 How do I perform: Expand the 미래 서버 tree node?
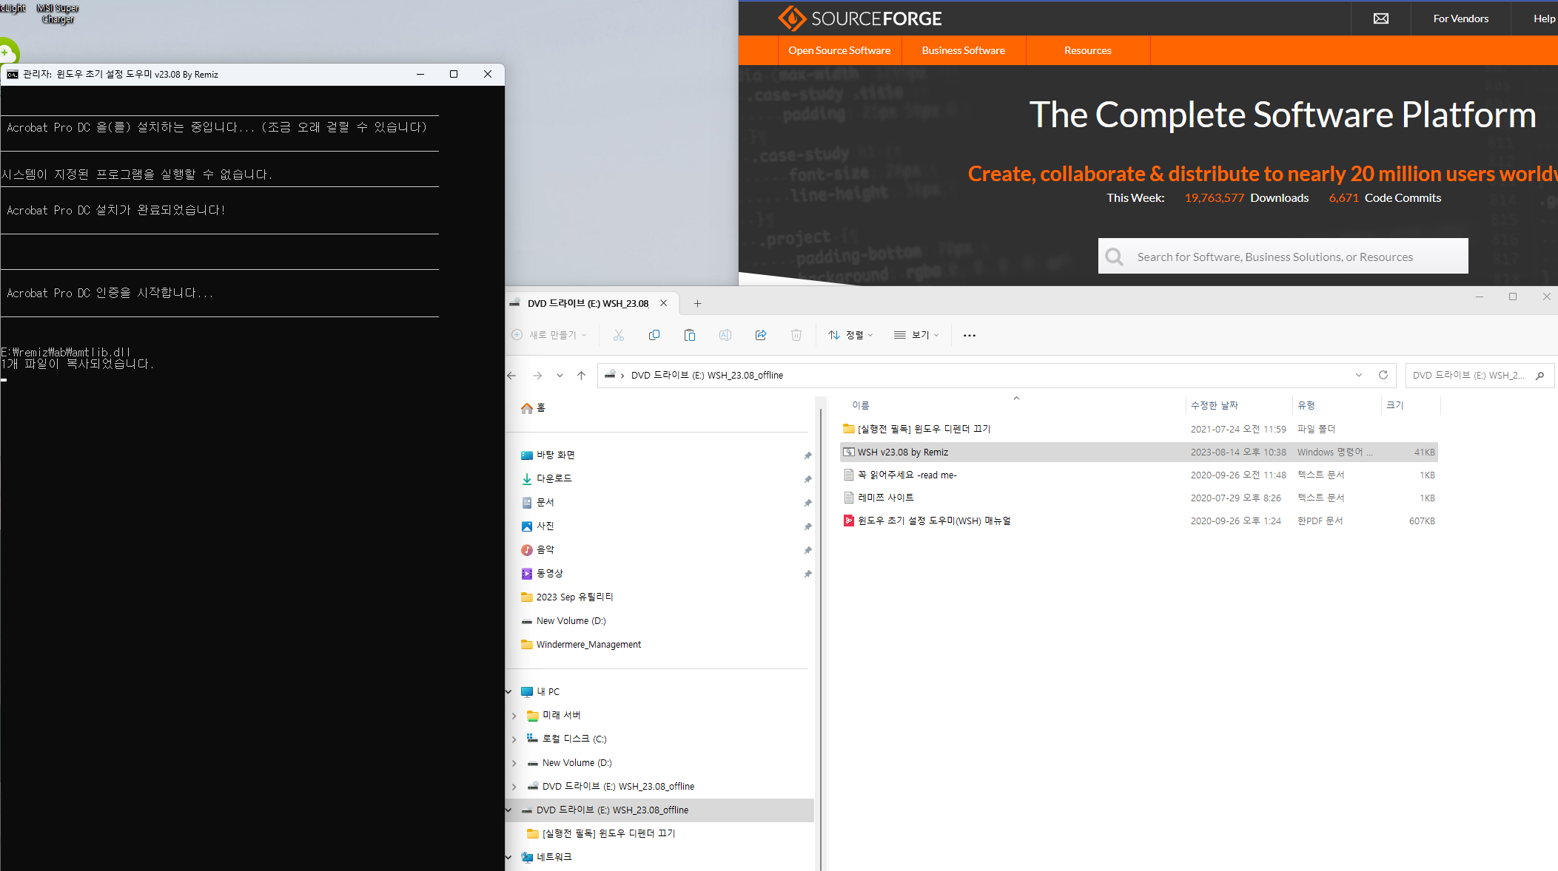tap(514, 716)
